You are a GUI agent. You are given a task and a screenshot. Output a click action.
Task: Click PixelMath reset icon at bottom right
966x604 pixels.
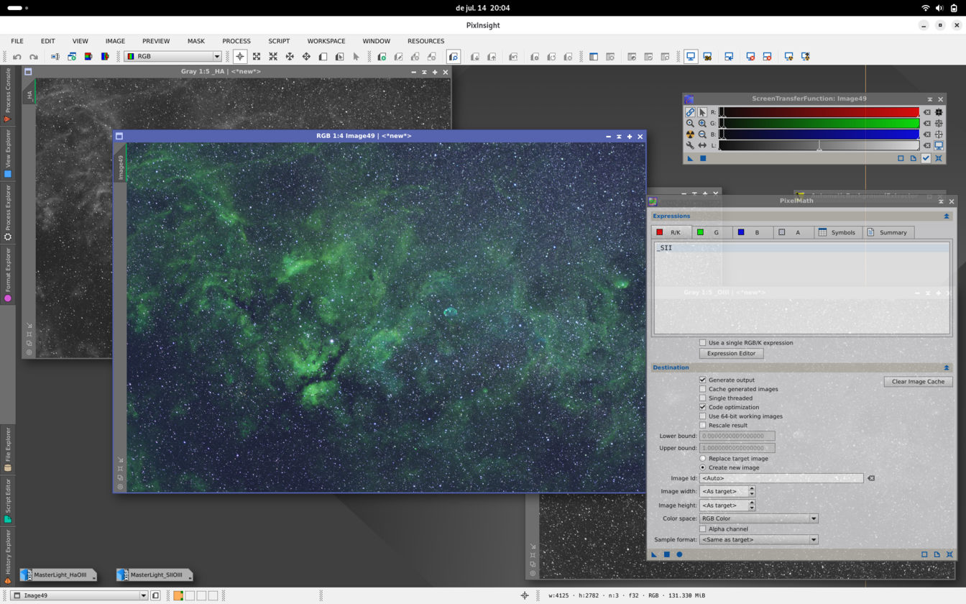949,554
